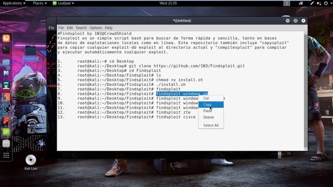Open the Applications menu
The image size is (333, 187).
[x=14, y=3]
